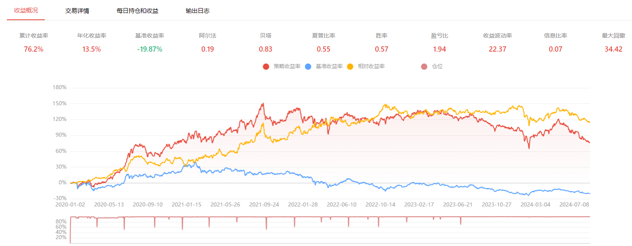Image resolution: width=632 pixels, height=246 pixels.
Task: Toggle the yellow 相对收益率 legend dot
Action: tap(350, 67)
